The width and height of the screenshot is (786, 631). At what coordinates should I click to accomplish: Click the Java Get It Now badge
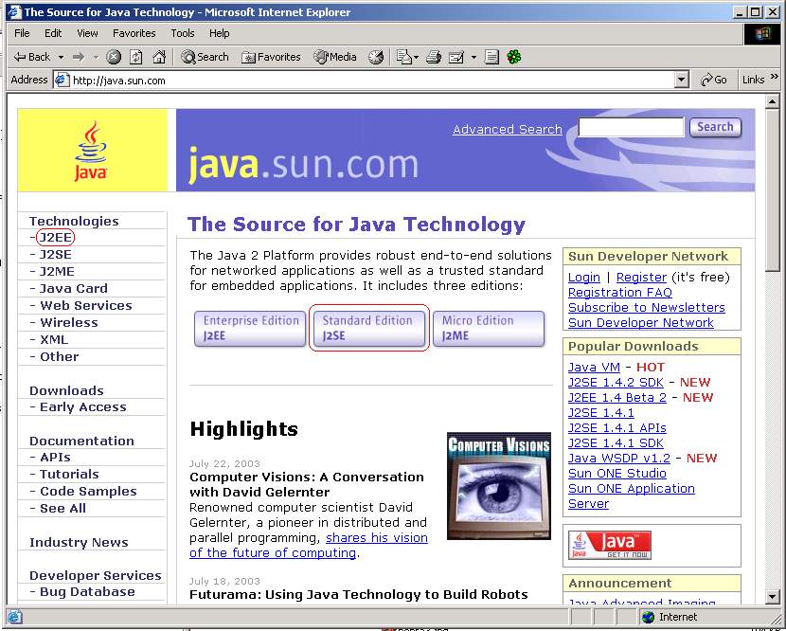pyautogui.click(x=610, y=545)
